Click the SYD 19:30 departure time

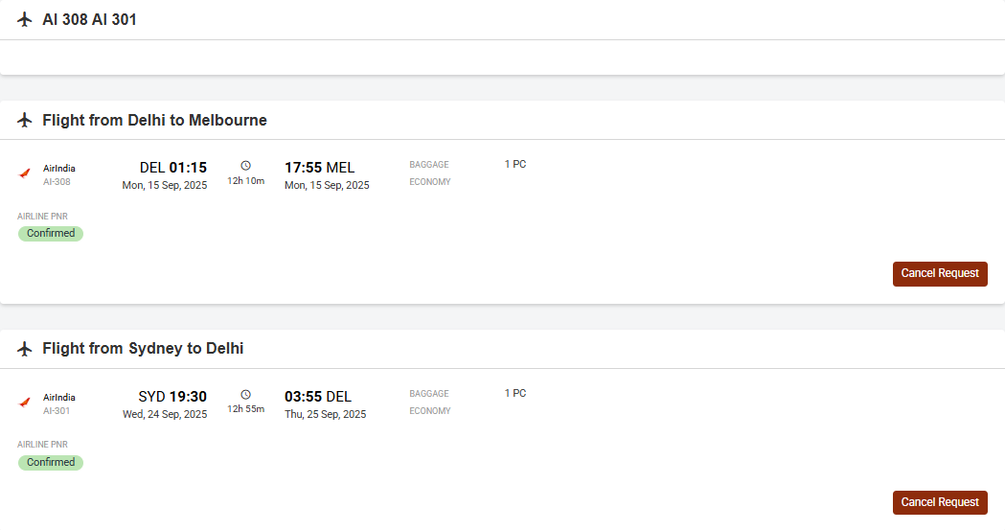click(172, 397)
